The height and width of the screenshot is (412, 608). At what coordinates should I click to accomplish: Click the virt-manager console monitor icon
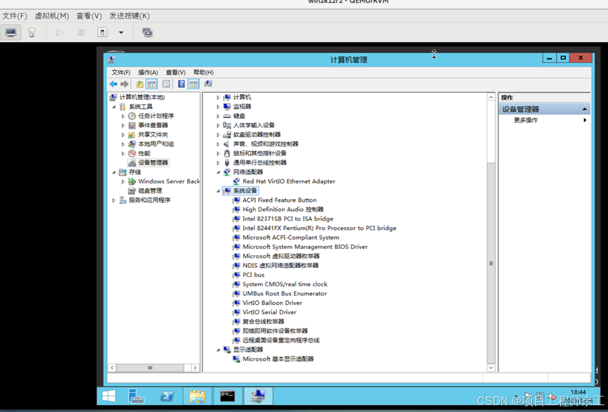pyautogui.click(x=11, y=32)
